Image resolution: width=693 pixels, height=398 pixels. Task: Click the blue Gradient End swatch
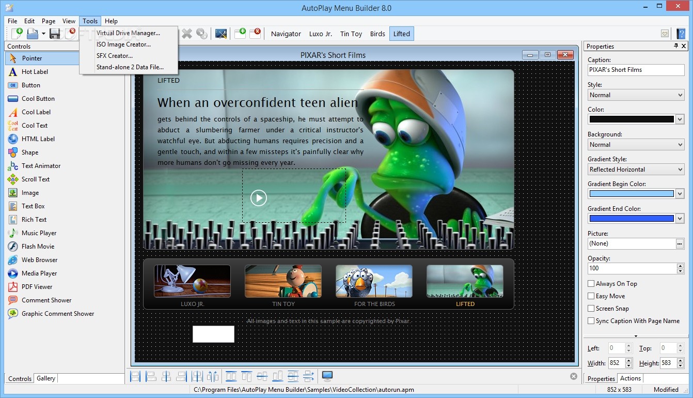(x=632, y=219)
